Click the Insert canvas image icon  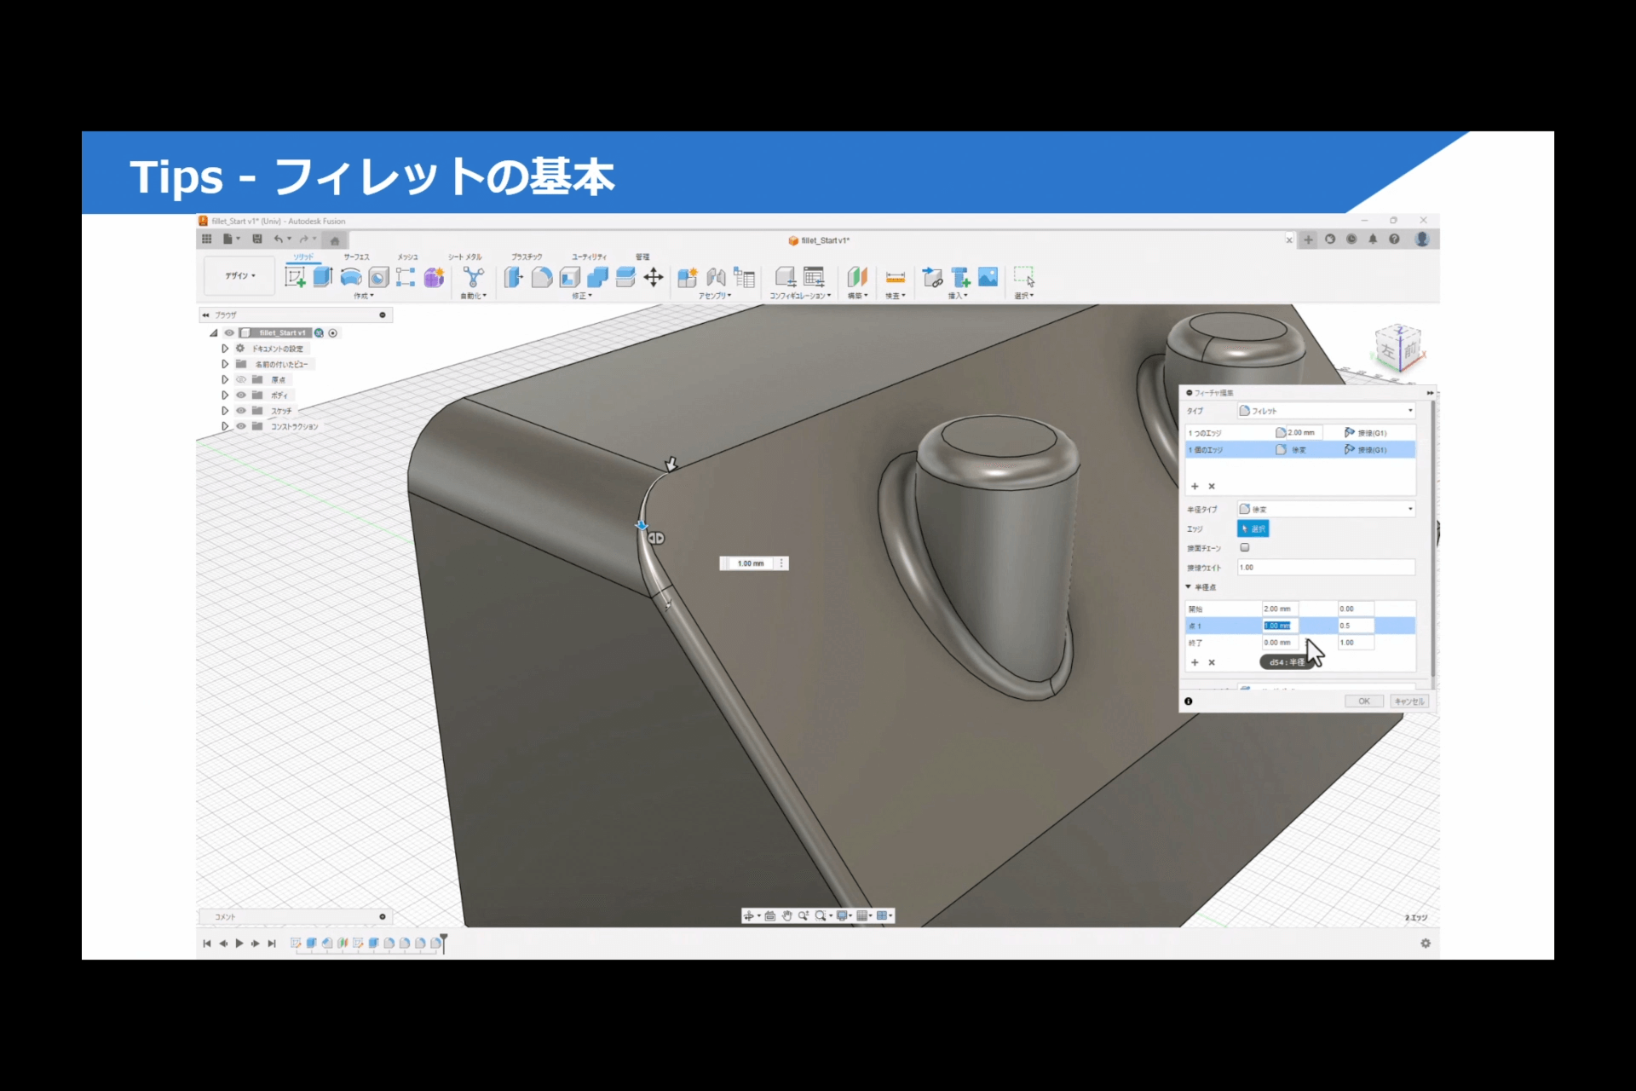pos(988,277)
